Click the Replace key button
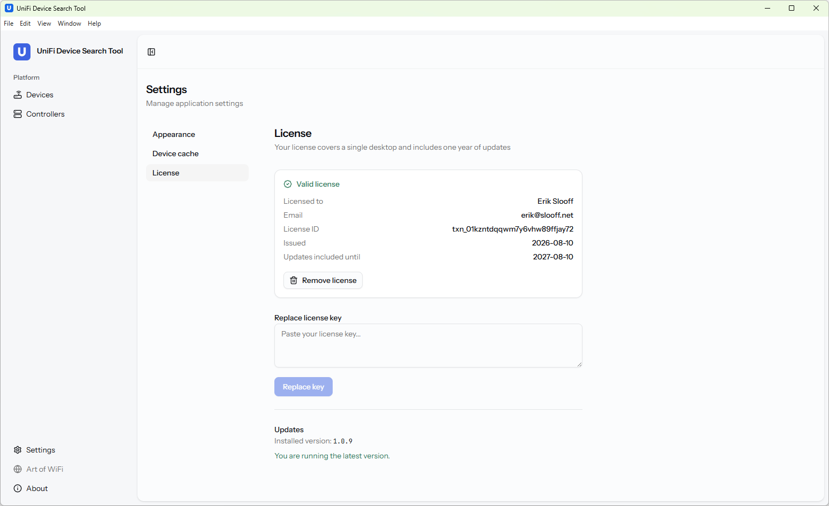Image resolution: width=829 pixels, height=506 pixels. pos(303,387)
